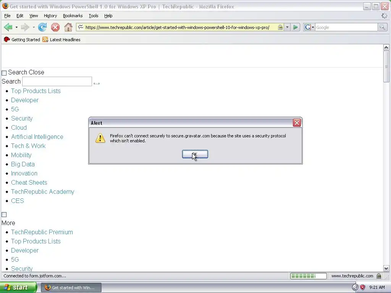Click the red security shield tray icon

pyautogui.click(x=363, y=287)
